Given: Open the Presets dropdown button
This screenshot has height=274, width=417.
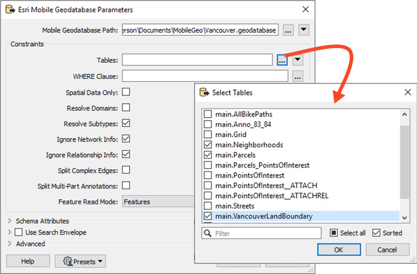Looking at the screenshot, I should point(81,261).
